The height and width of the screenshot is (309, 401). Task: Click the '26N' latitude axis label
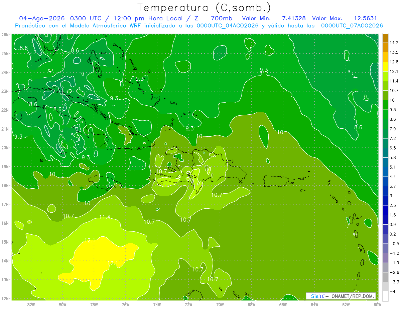5,35
